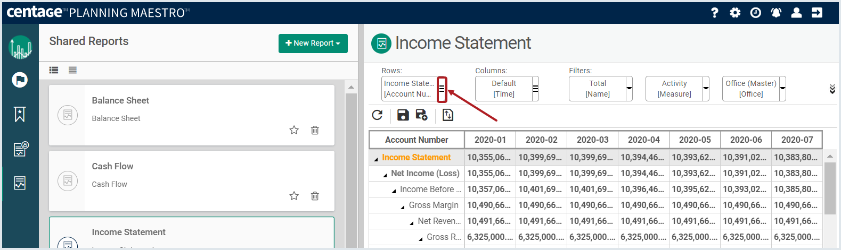The image size is (841, 250).
Task: Favorite the Balance Sheet report star
Action: pyautogui.click(x=294, y=130)
